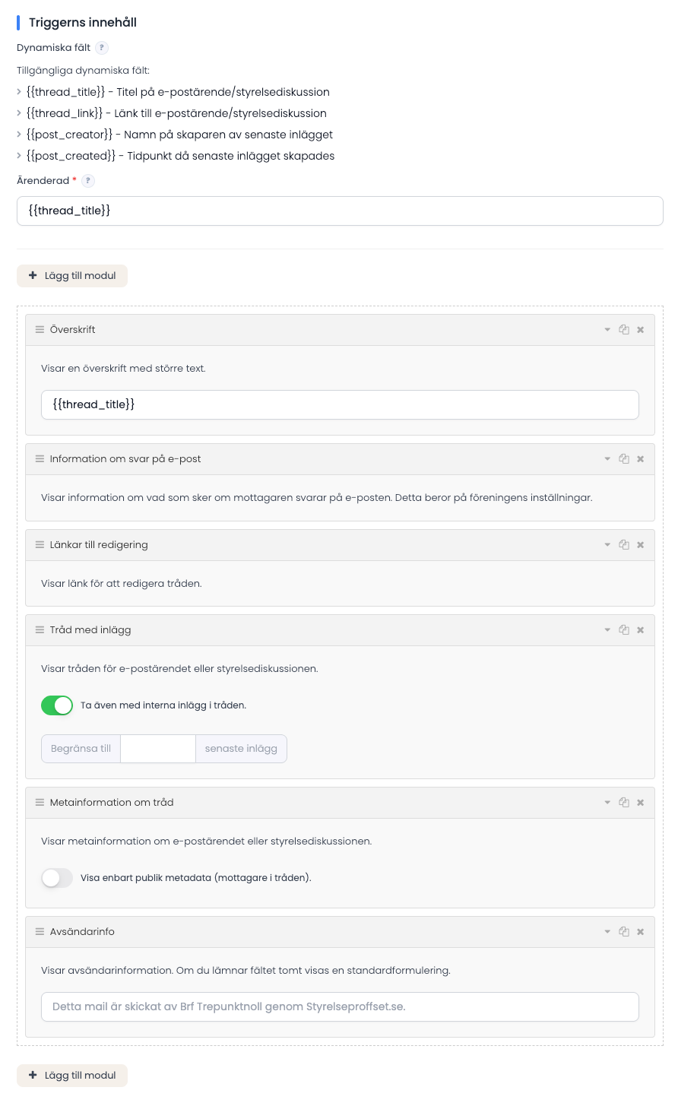This screenshot has height=1103, width=678.
Task: Copy the Avsändarinfo module
Action: click(x=624, y=932)
